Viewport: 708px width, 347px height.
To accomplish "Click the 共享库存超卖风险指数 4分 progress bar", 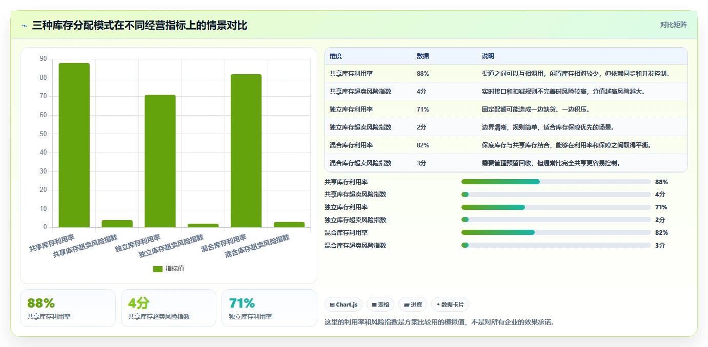I will pos(556,194).
